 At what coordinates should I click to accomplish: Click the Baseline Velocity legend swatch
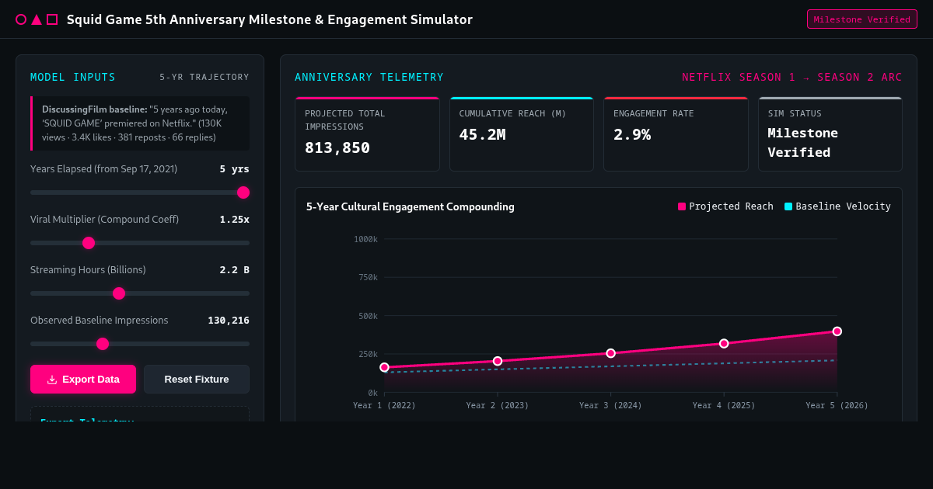click(x=788, y=206)
